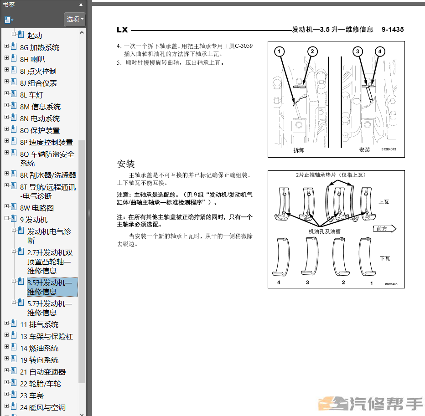Expand the 8Q 车辆防盗安全系统 node
The width and height of the screenshot is (425, 416).
click(x=6, y=153)
